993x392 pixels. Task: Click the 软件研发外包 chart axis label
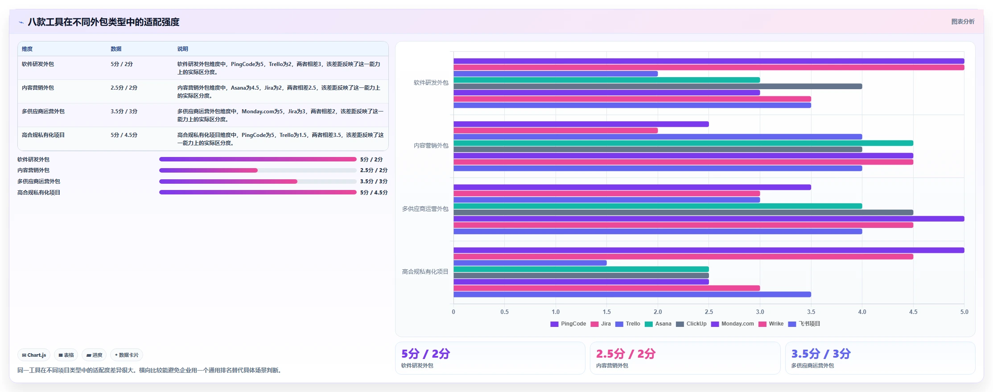[x=431, y=83]
